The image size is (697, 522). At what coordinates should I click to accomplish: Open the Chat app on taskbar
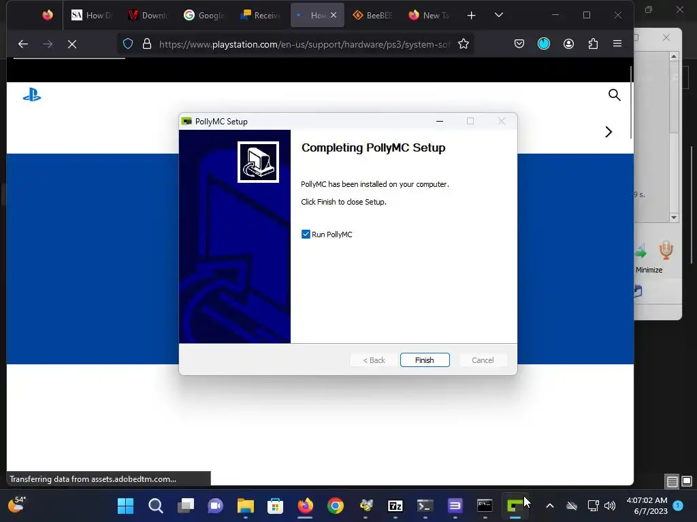point(216,506)
